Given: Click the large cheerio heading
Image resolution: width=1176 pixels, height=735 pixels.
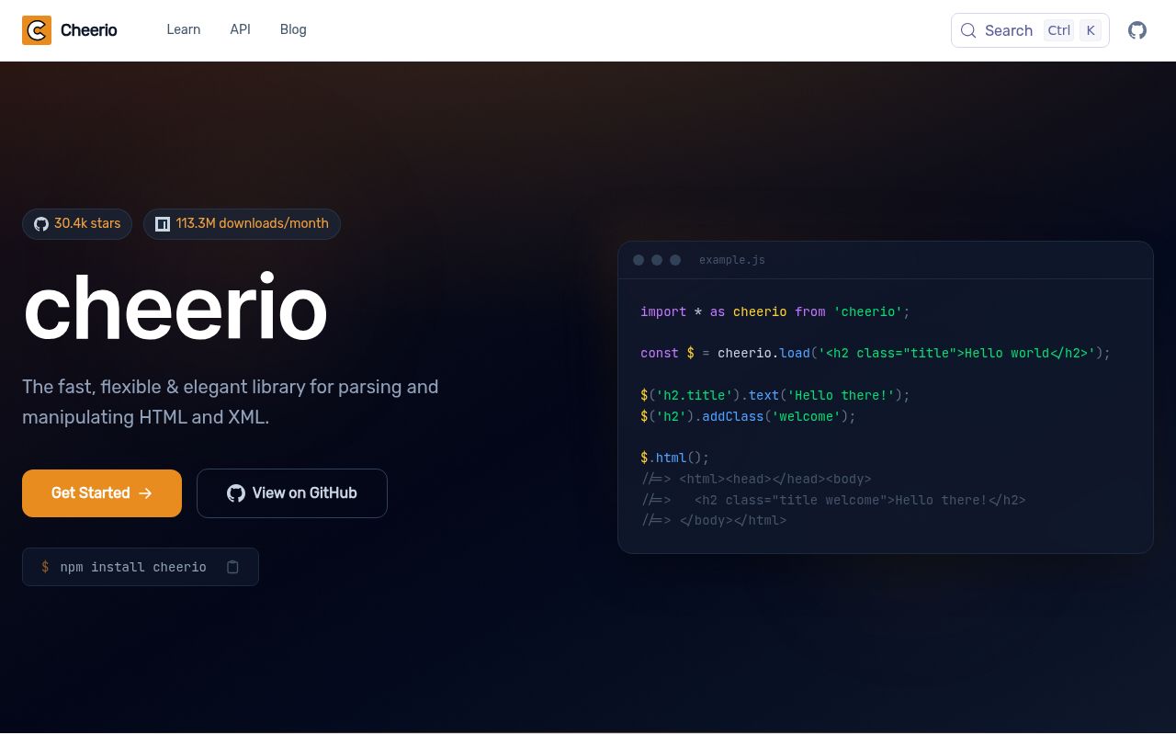Looking at the screenshot, I should click(175, 309).
